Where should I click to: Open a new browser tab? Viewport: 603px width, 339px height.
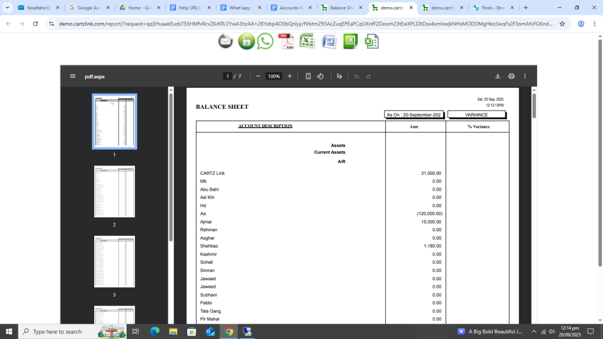click(526, 8)
